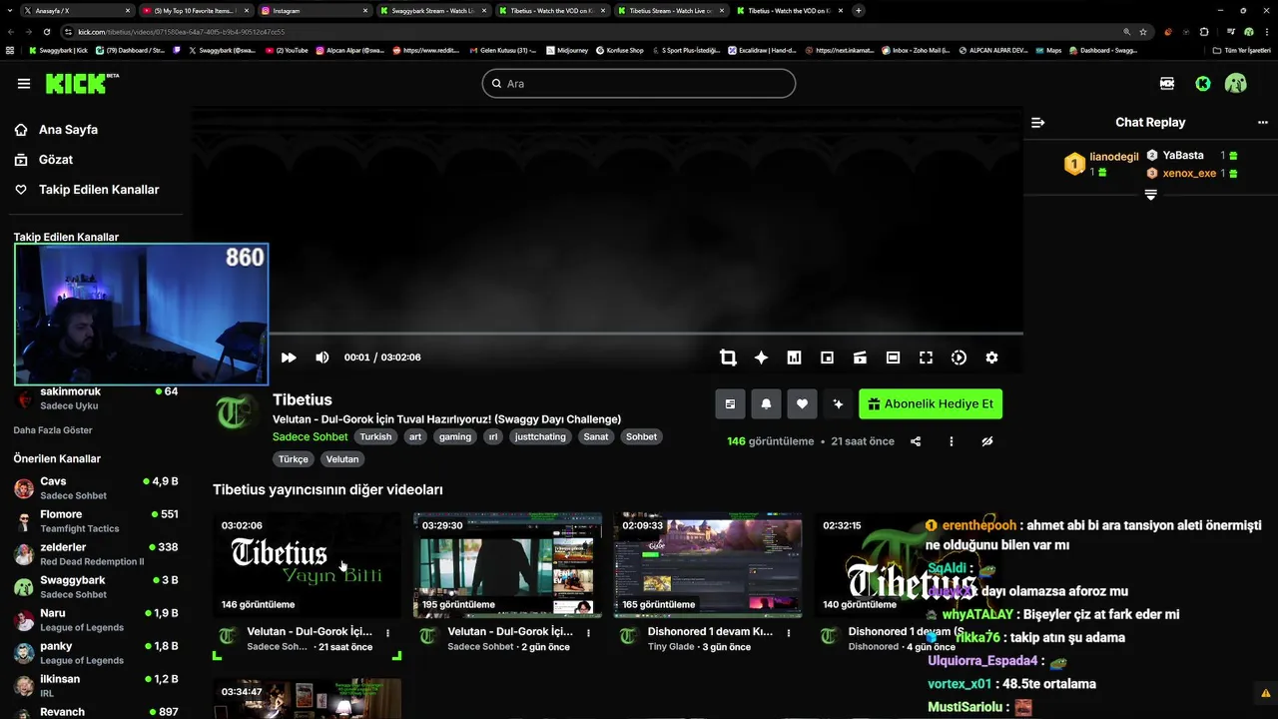Click the cast icon in the player
This screenshot has height=719, width=1278.
click(x=860, y=358)
